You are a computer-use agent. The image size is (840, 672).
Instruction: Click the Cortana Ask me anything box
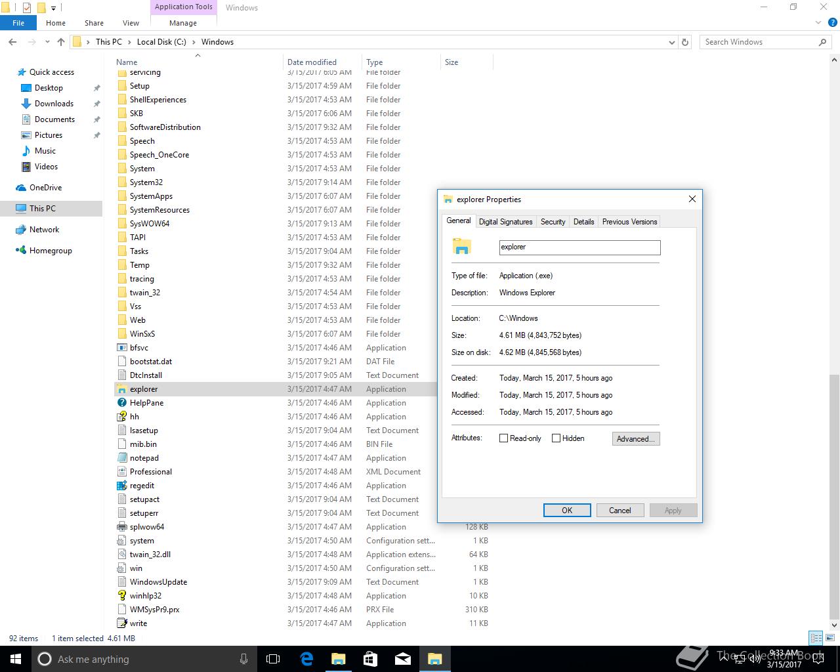(143, 659)
